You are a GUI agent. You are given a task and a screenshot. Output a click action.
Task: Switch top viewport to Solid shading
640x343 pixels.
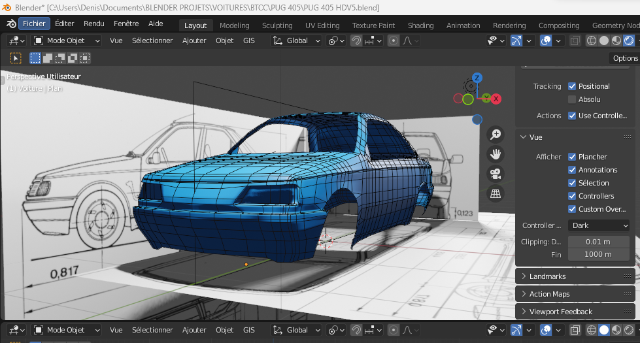[603, 41]
